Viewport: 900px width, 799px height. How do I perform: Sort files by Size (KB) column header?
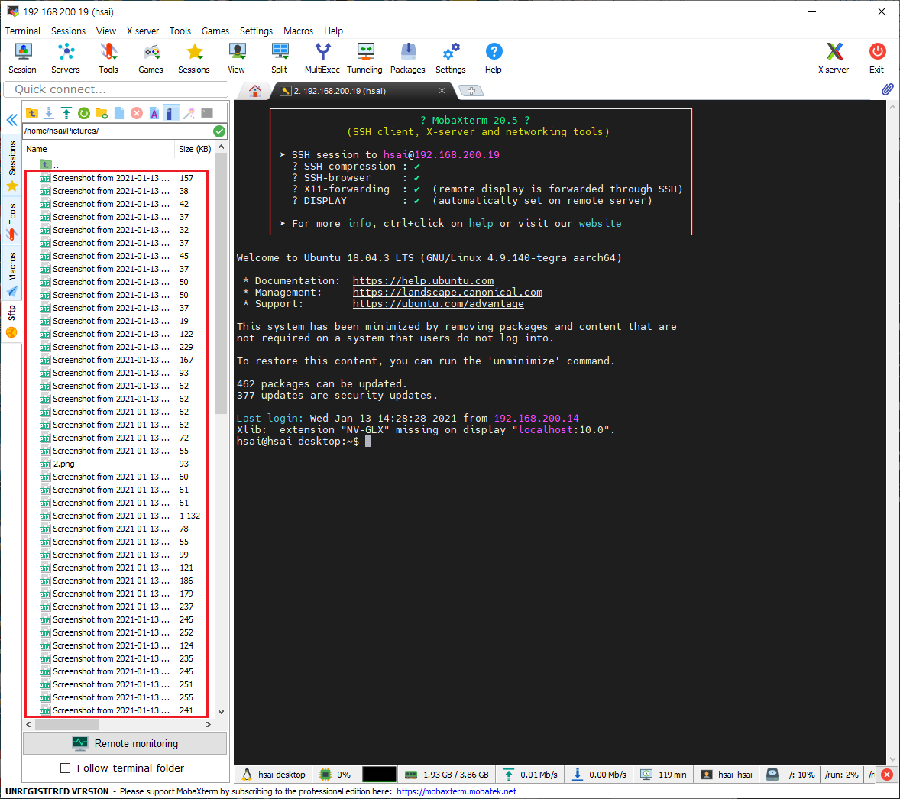pos(195,149)
